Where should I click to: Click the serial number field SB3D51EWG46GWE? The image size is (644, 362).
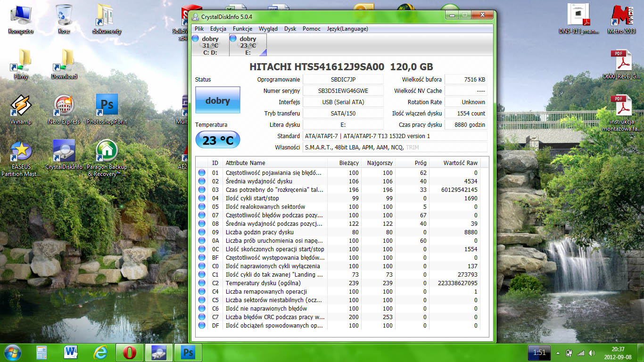(343, 91)
